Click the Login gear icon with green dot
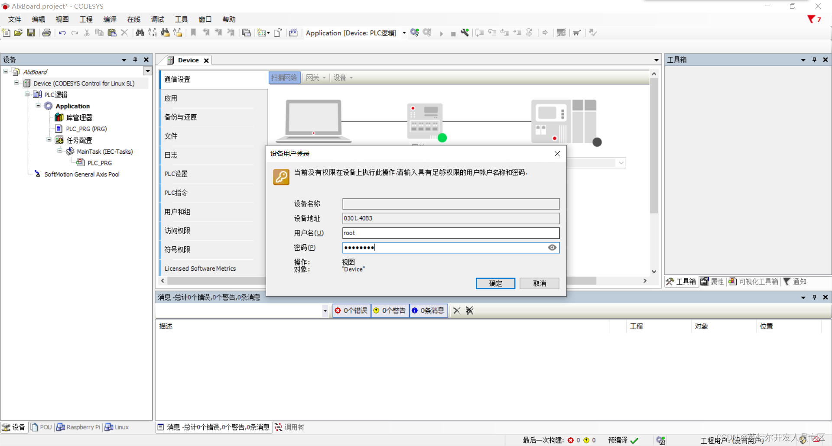 (415, 32)
